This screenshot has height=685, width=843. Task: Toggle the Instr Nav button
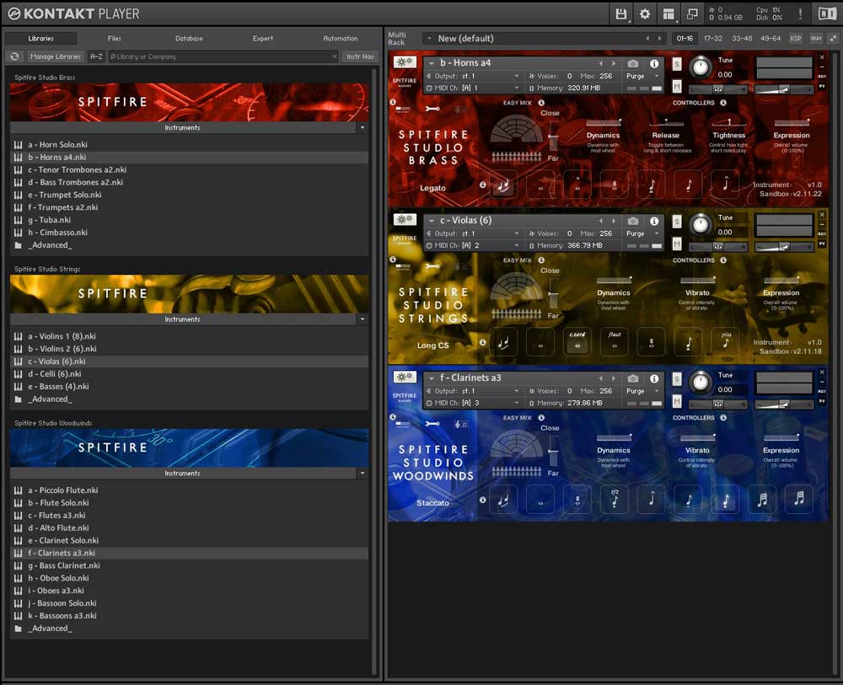coord(360,56)
